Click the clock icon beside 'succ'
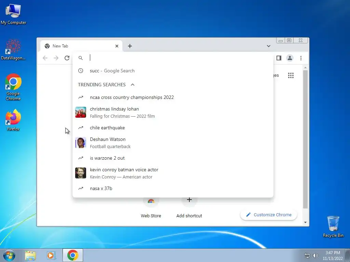Viewport: 350px width, 262px height. (81, 71)
